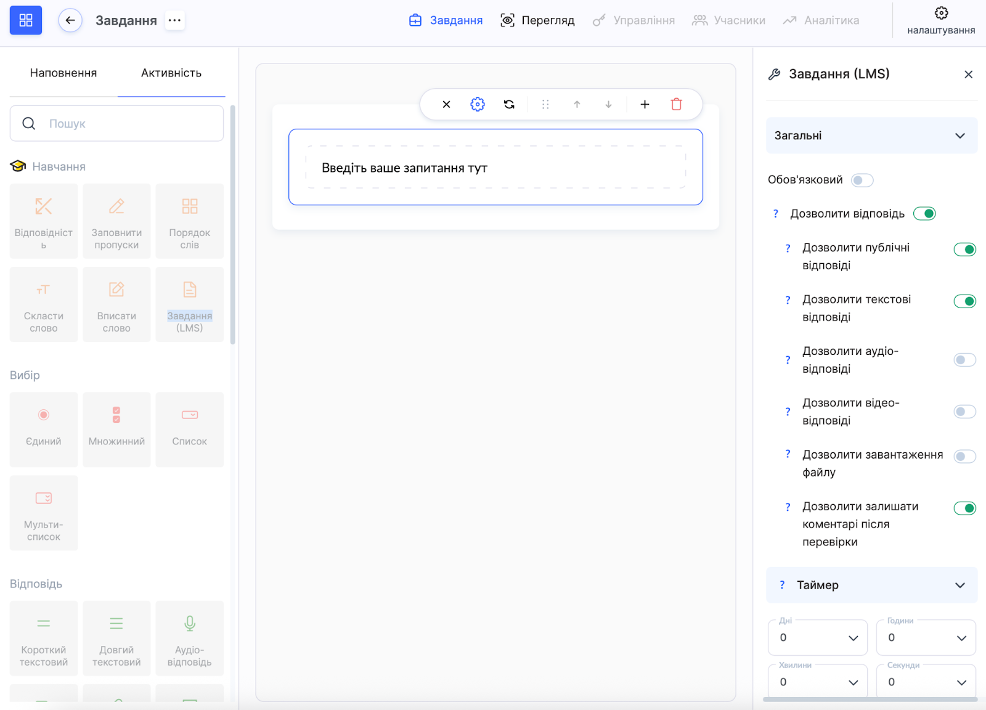Pick the Єдиний single-choice activity
Viewport: 986px width, 710px height.
(44, 429)
